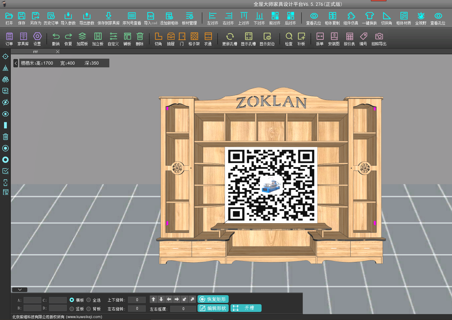Click the 打开 (Open) file icon
Viewport: 452px width, 320px height.
[9, 16]
